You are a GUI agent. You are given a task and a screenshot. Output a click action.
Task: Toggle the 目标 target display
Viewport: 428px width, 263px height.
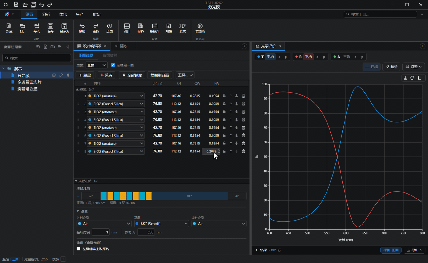pos(371,67)
